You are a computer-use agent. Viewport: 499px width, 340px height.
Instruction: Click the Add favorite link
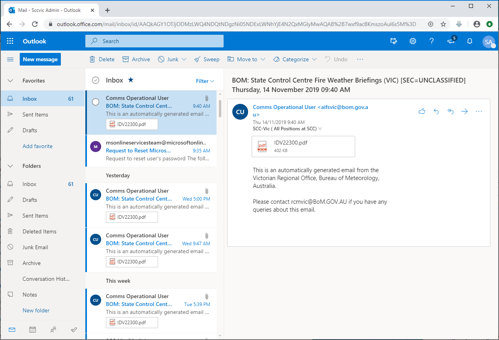[x=38, y=146]
